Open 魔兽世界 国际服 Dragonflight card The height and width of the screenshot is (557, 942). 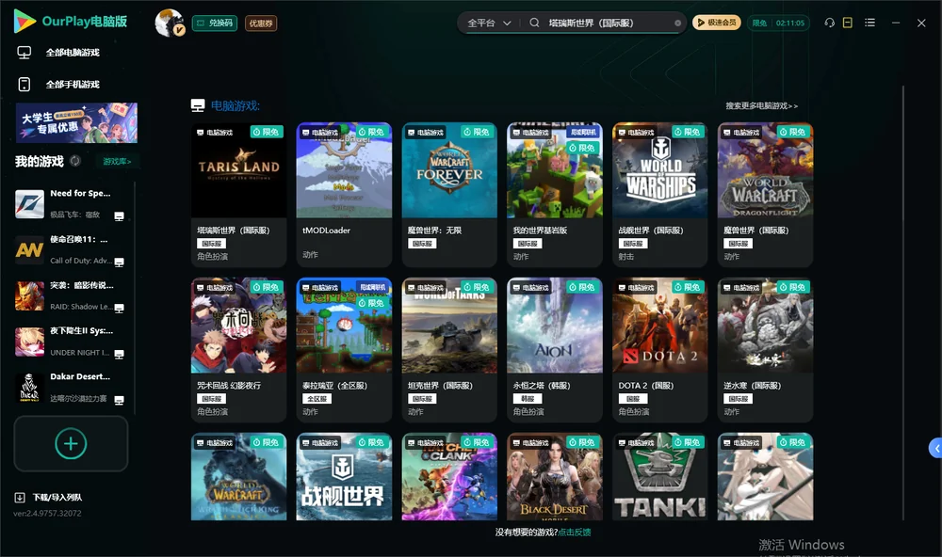click(x=765, y=195)
